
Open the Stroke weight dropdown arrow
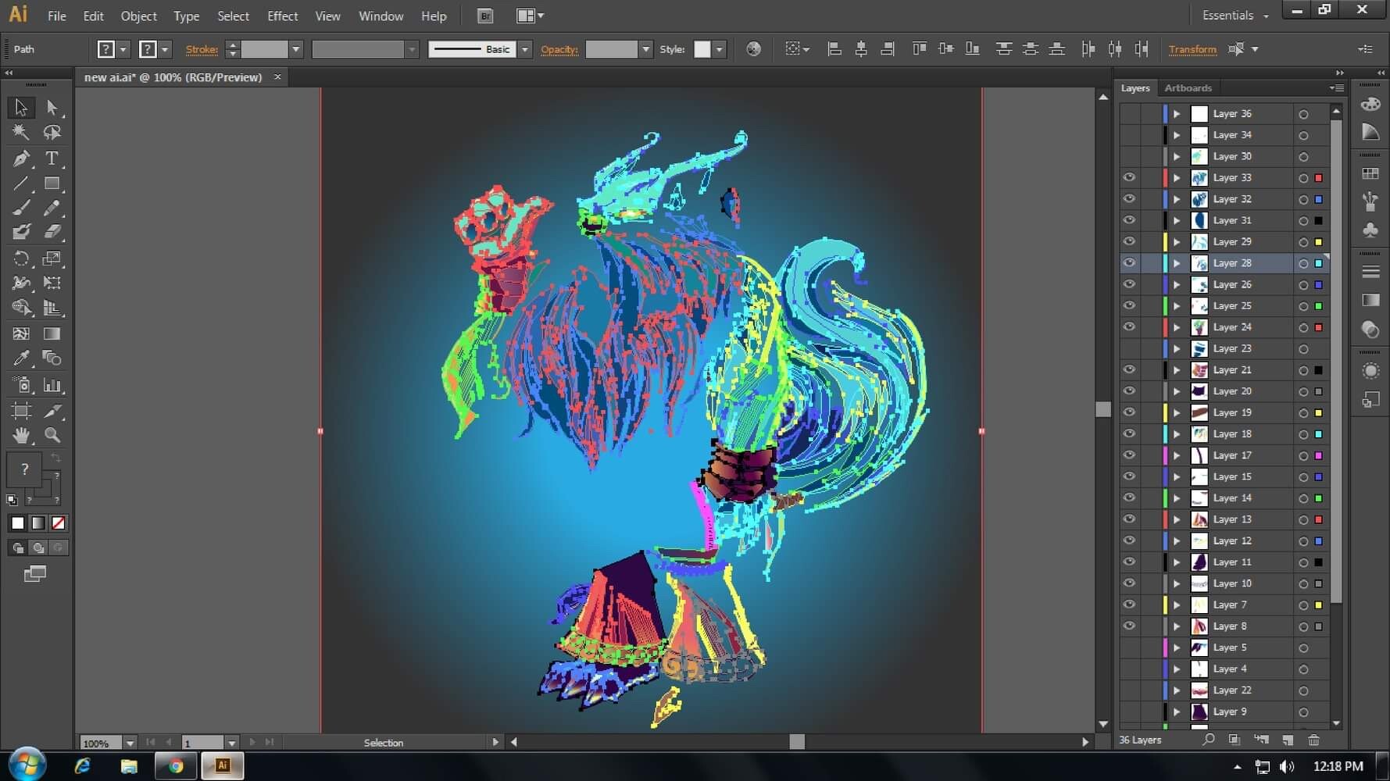tap(296, 49)
